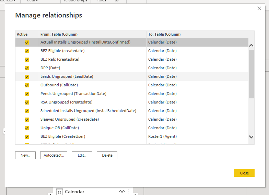This screenshot has width=269, height=195.
Task: Click the Calendar table icon in background
Action: 60,192
